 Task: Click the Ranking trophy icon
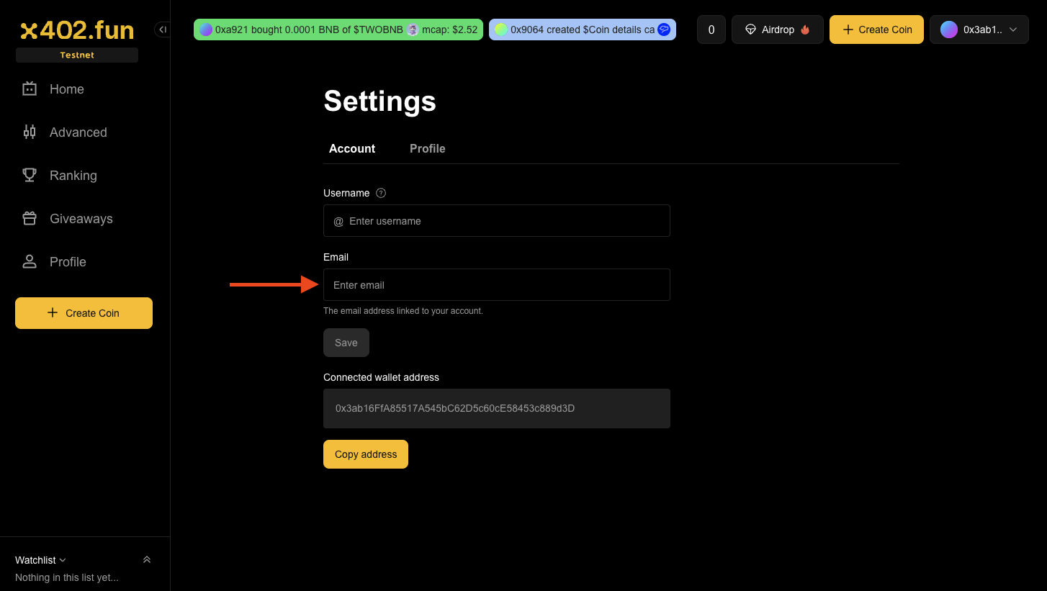tap(30, 176)
